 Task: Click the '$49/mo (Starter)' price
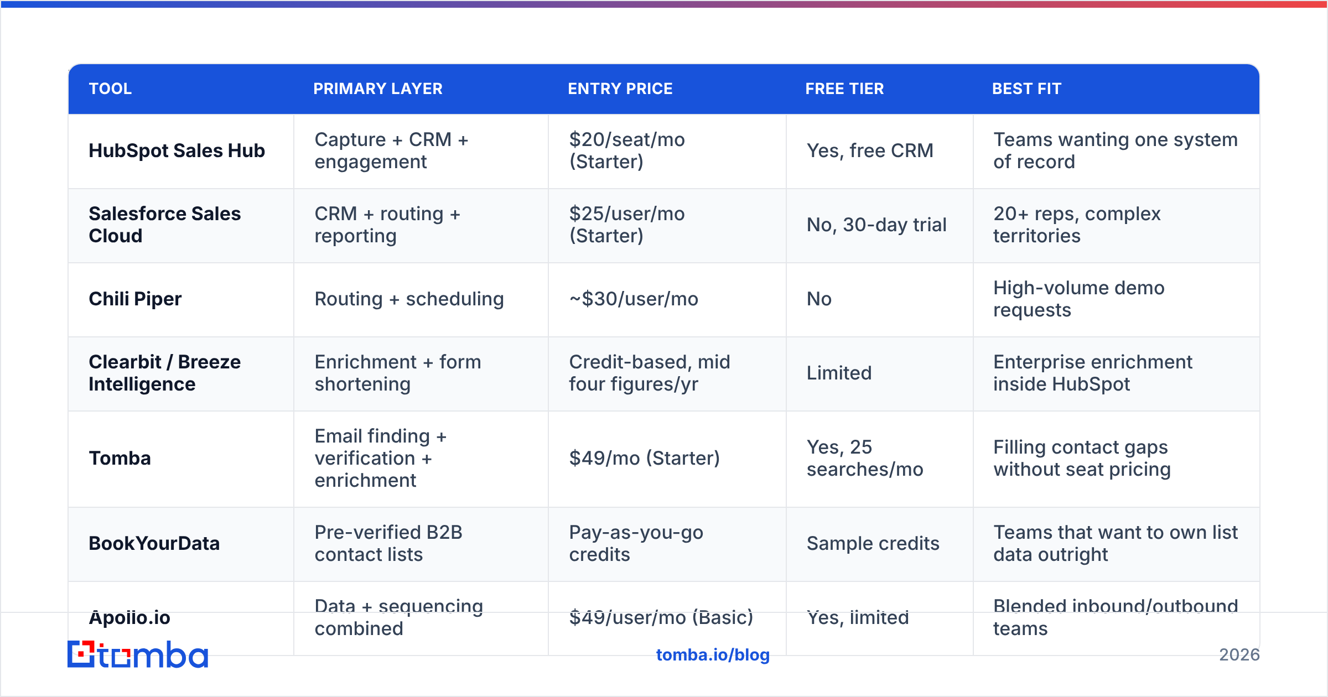point(645,459)
